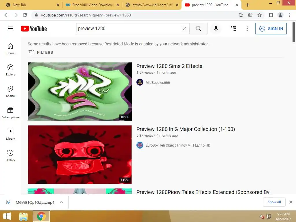296x222 pixels.
Task: Reload the page with the refresh icon
Action: (25, 15)
